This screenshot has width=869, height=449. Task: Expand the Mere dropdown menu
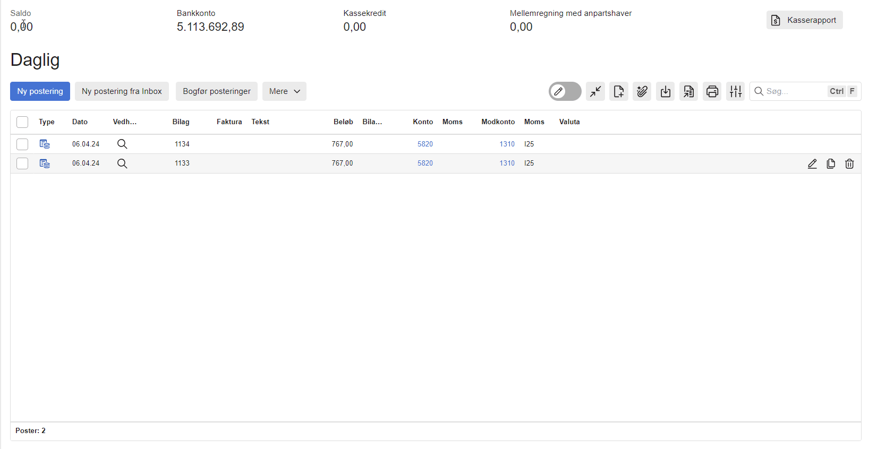click(284, 91)
